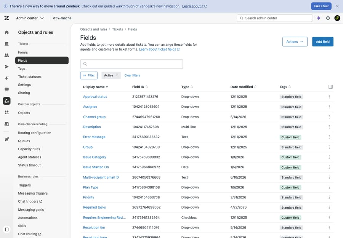This screenshot has width=343, height=238.
Task: Focus the Search admin center field
Action: click(x=274, y=18)
